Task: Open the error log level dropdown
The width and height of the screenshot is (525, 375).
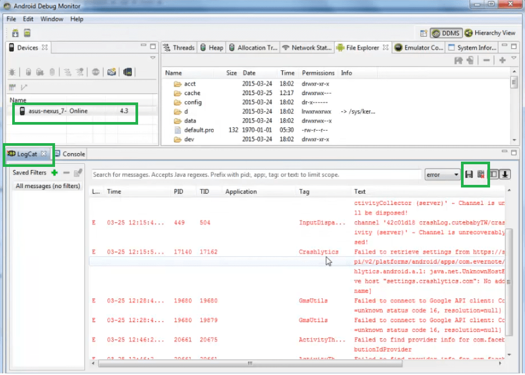Action: [x=442, y=174]
